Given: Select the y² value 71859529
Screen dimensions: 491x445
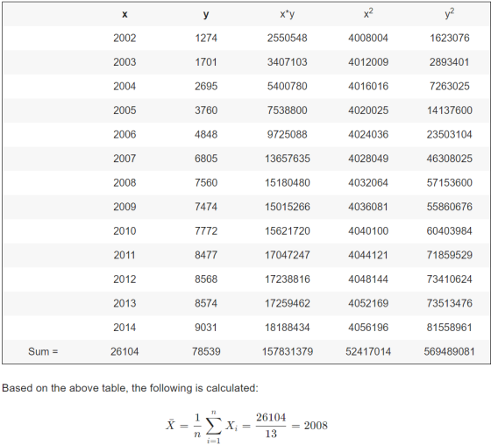Looking at the screenshot, I should point(449,255).
